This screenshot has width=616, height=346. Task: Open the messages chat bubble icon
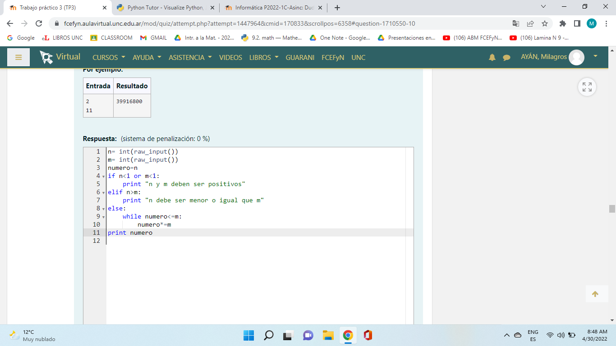[506, 57]
